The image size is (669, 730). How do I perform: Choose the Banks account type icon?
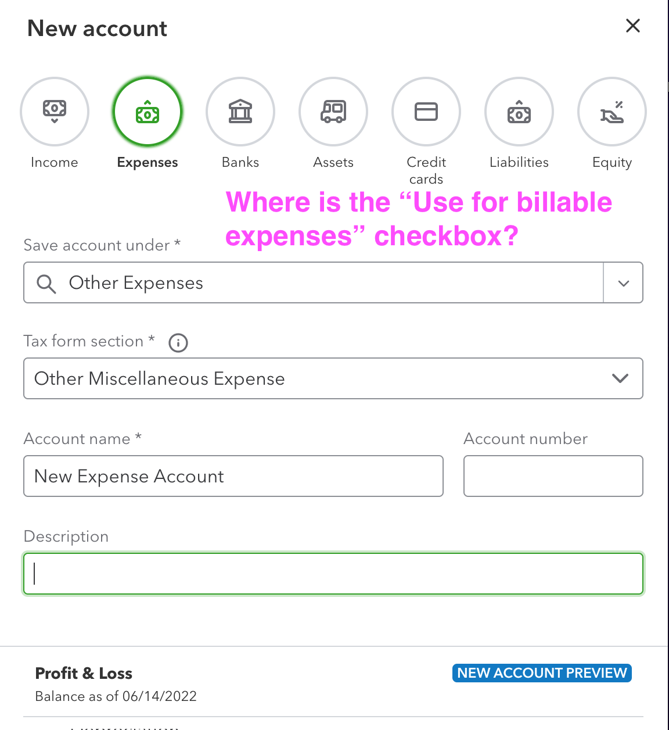pyautogui.click(x=240, y=112)
